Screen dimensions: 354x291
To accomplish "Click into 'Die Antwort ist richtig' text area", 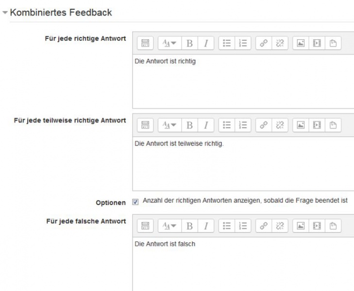I will coord(243,82).
